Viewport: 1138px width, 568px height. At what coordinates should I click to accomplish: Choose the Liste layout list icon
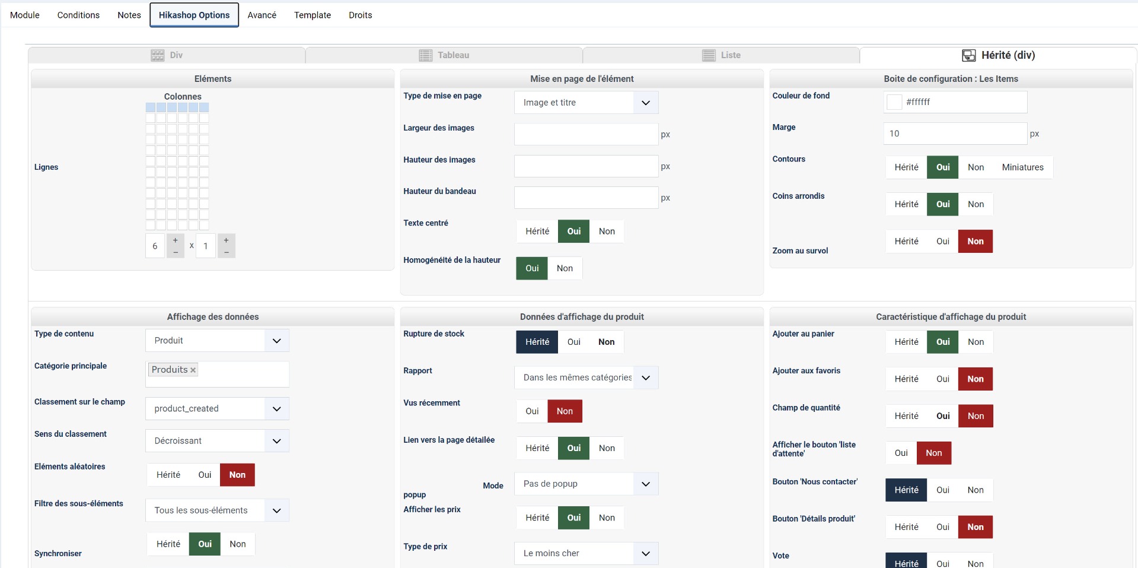coord(708,55)
